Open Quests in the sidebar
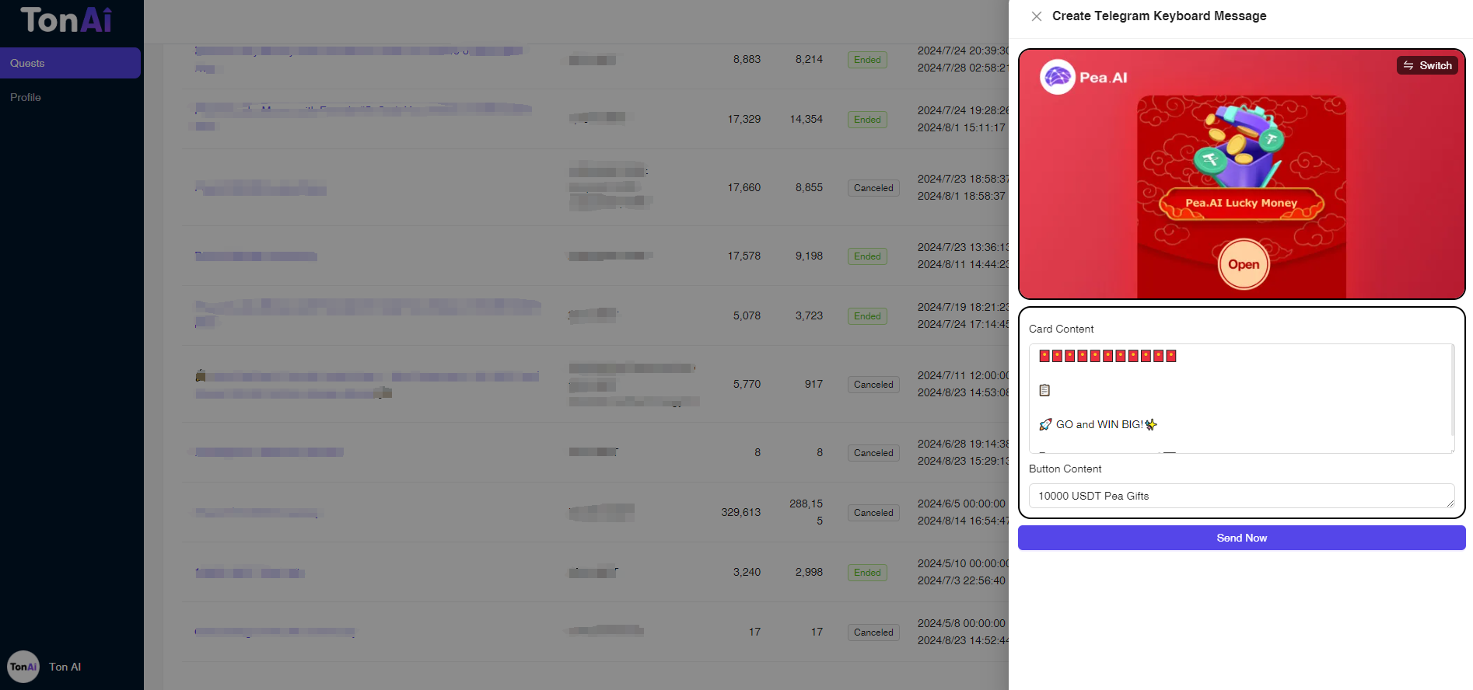This screenshot has height=690, width=1473. (70, 63)
